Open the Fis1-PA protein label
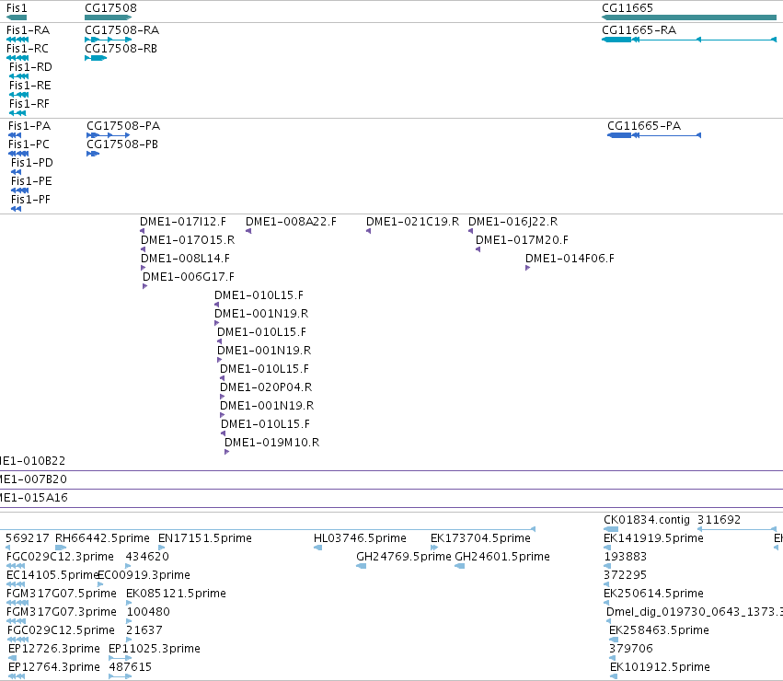 pos(29,126)
